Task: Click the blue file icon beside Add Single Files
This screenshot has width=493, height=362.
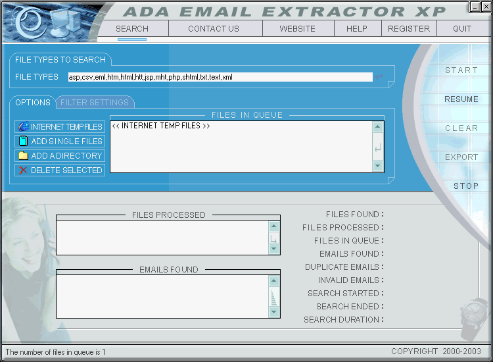Action: click(x=23, y=141)
